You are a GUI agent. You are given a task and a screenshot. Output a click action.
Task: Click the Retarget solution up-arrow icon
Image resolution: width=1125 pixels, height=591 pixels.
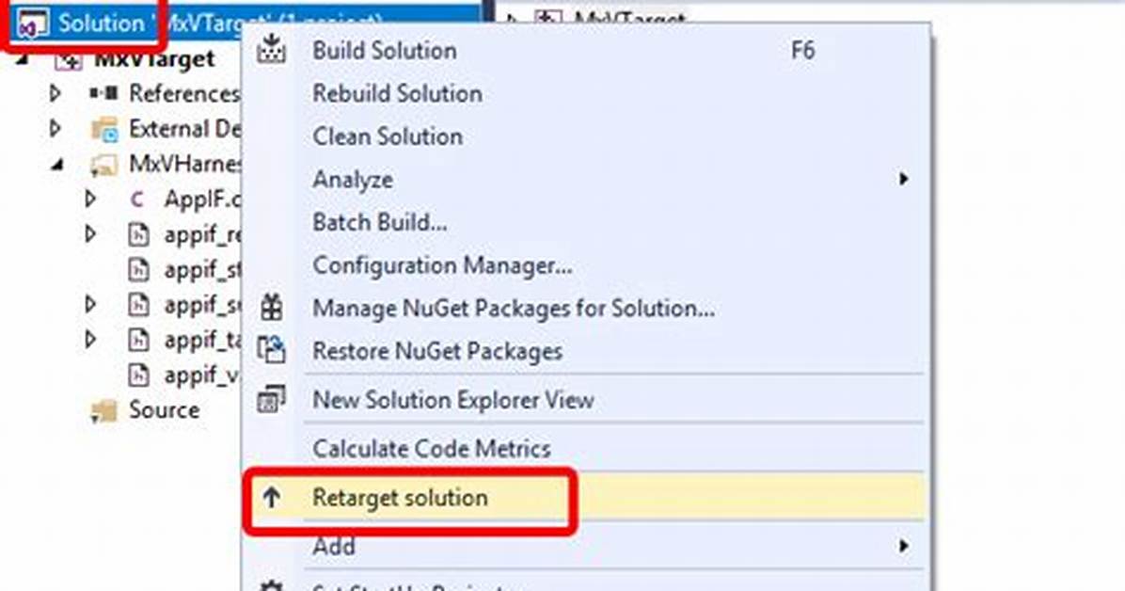[271, 497]
